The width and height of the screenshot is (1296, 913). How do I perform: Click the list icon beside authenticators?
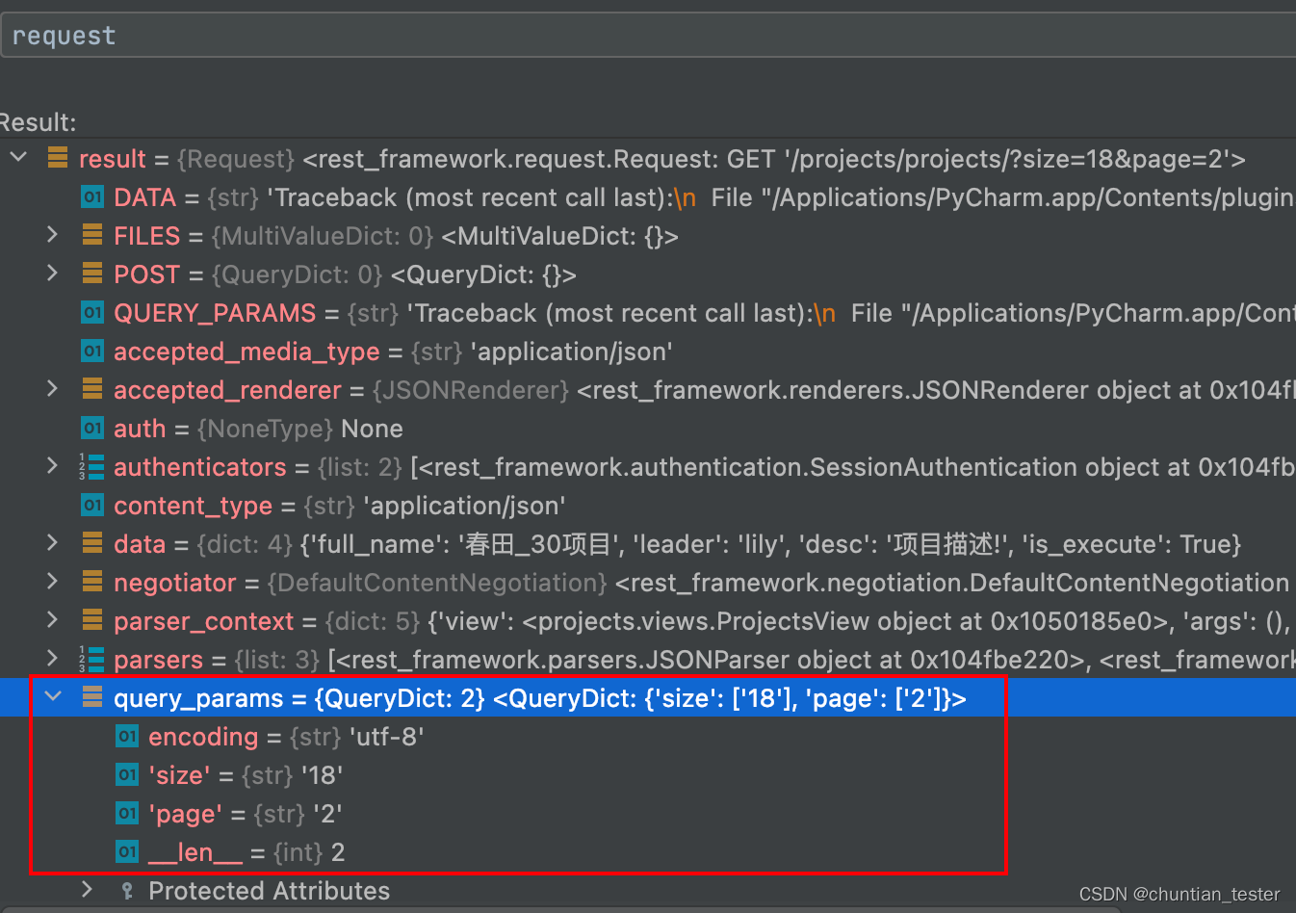point(91,467)
